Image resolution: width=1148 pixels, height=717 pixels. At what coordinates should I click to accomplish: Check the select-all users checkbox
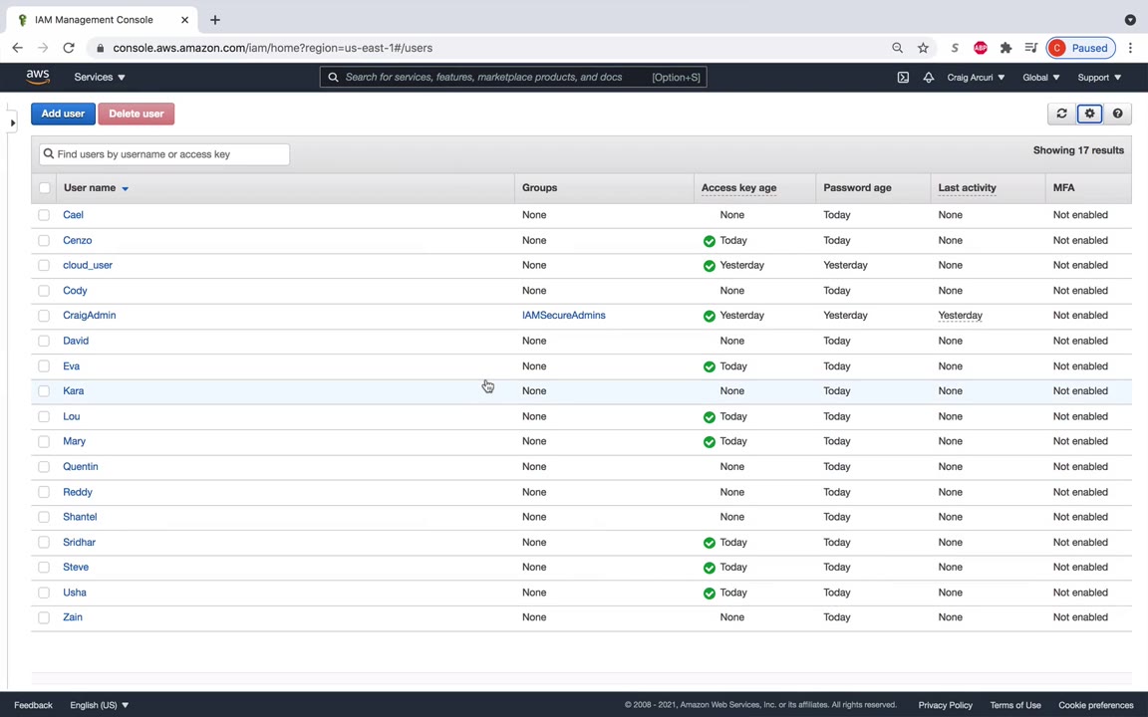(44, 188)
